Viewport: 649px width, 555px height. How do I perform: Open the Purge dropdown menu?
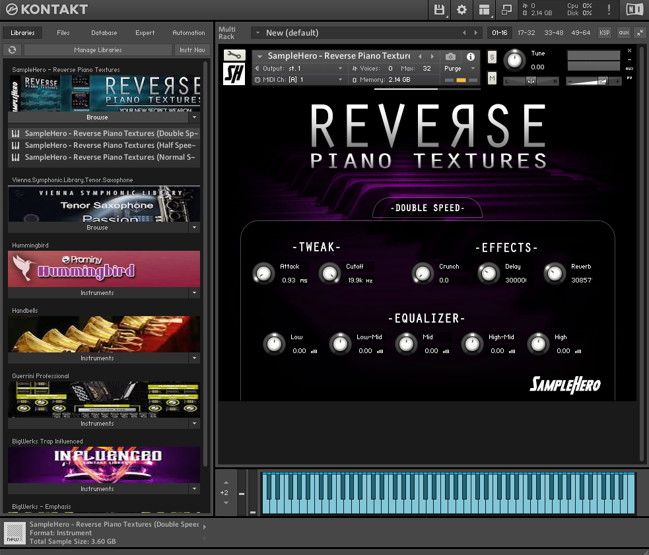point(460,68)
